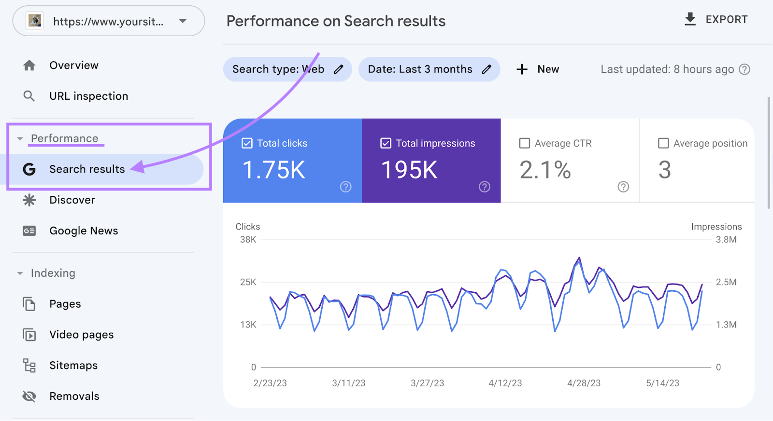The image size is (773, 421).
Task: Click the Discover asterisk icon
Action: [29, 200]
